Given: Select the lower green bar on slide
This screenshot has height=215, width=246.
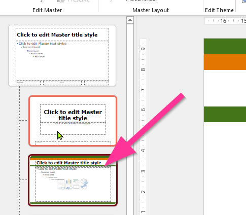Looking at the screenshot, I should pos(225,114).
